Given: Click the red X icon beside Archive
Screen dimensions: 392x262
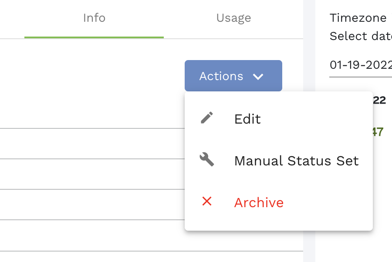Looking at the screenshot, I should point(207,201).
